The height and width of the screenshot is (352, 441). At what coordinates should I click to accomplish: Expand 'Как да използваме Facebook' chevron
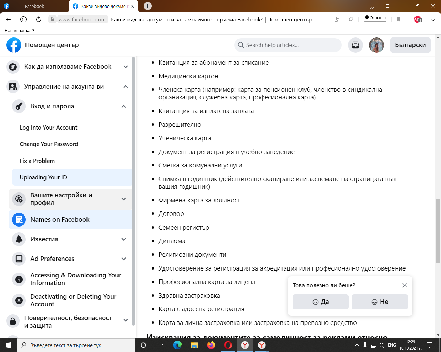[126, 67]
